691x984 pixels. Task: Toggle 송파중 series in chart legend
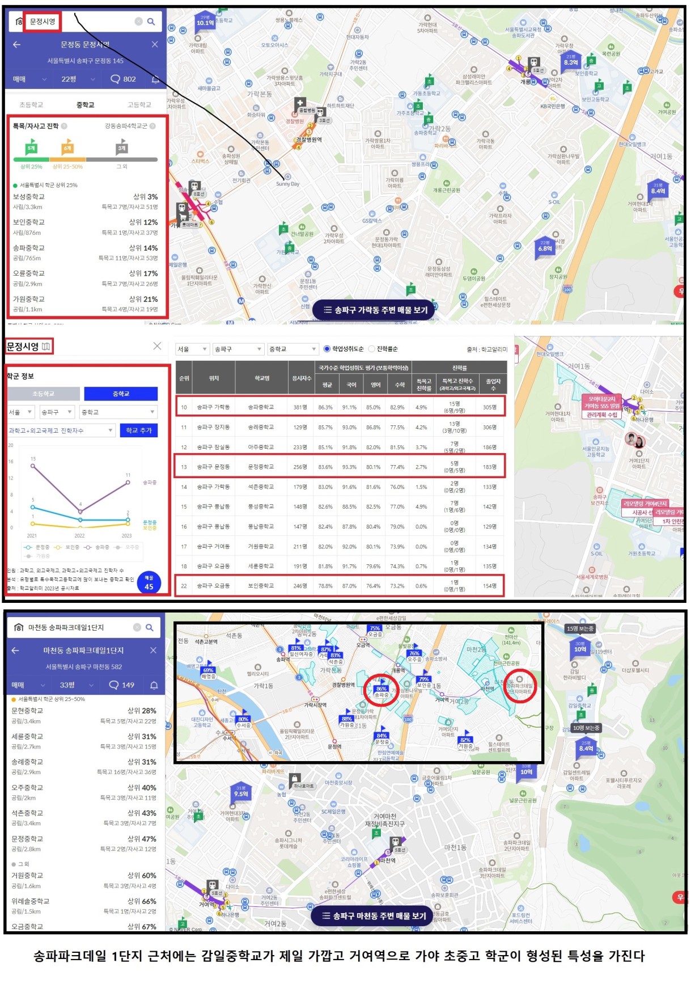tap(96, 547)
